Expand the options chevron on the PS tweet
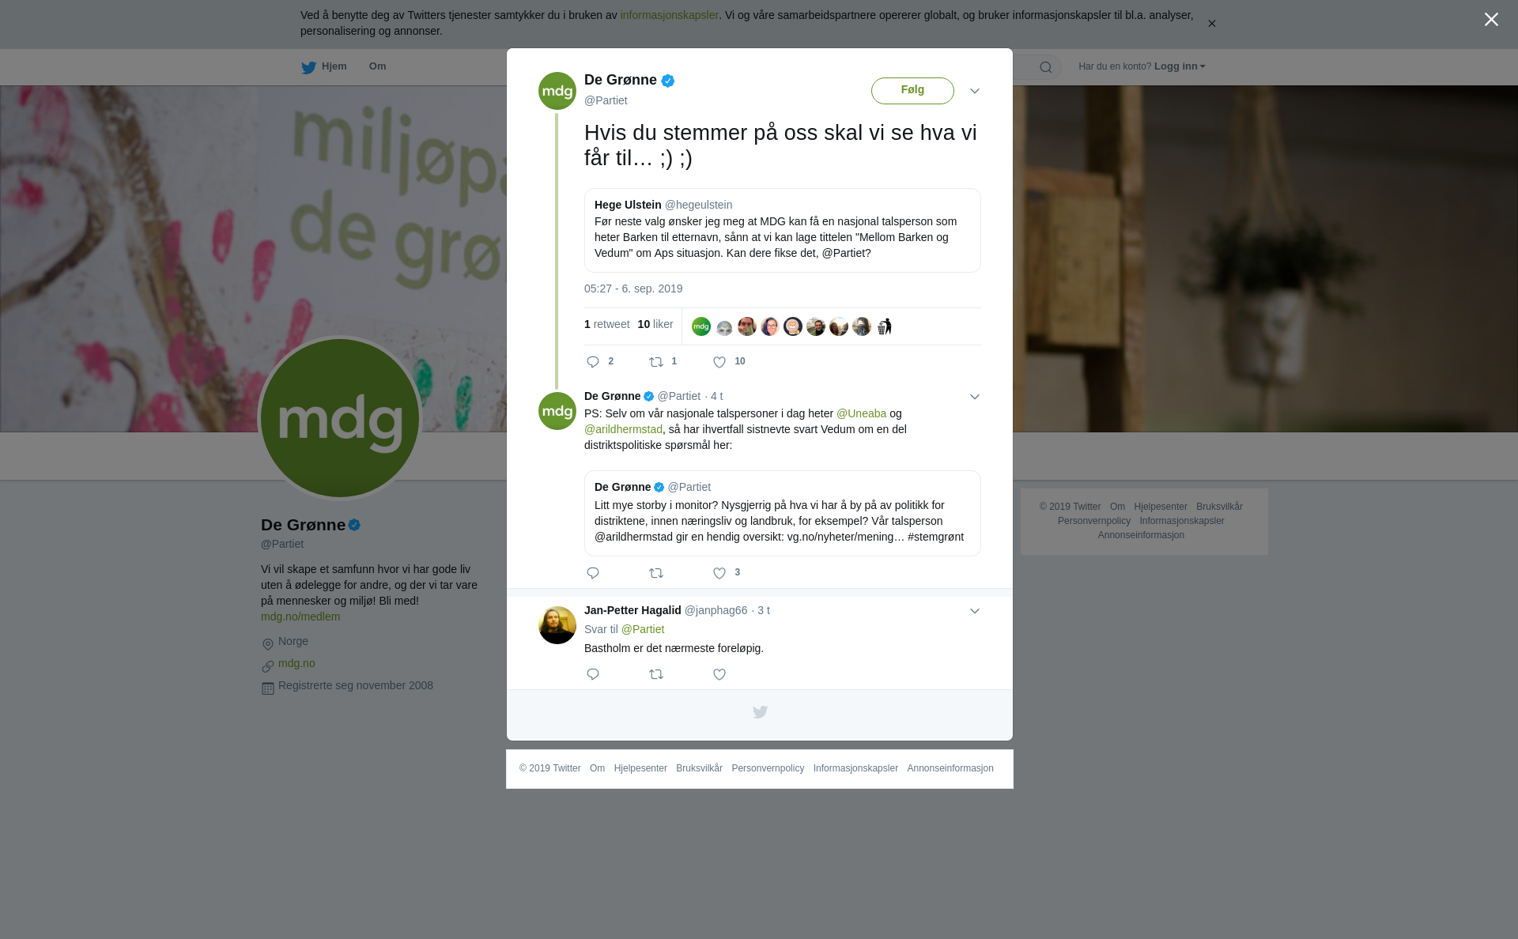This screenshot has height=939, width=1518. (975, 397)
